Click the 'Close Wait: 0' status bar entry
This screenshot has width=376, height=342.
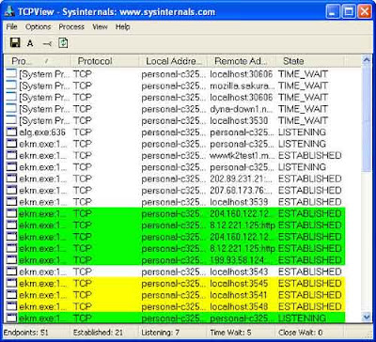click(x=301, y=333)
